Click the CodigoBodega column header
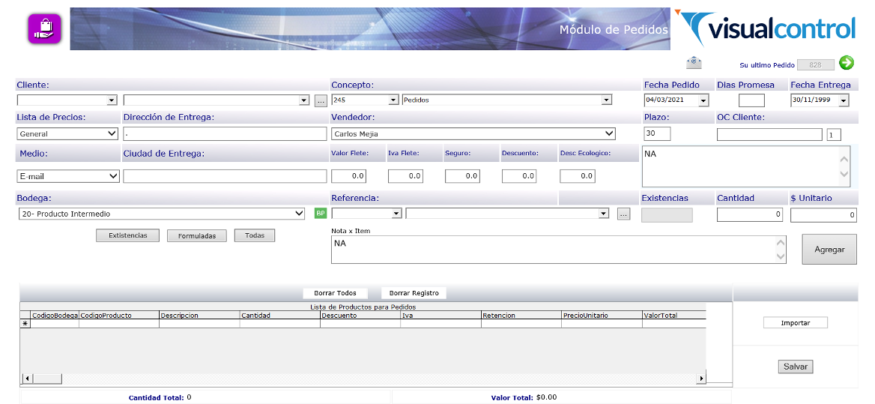 click(x=55, y=316)
